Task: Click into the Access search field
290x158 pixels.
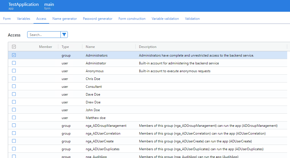Action: (x=44, y=35)
